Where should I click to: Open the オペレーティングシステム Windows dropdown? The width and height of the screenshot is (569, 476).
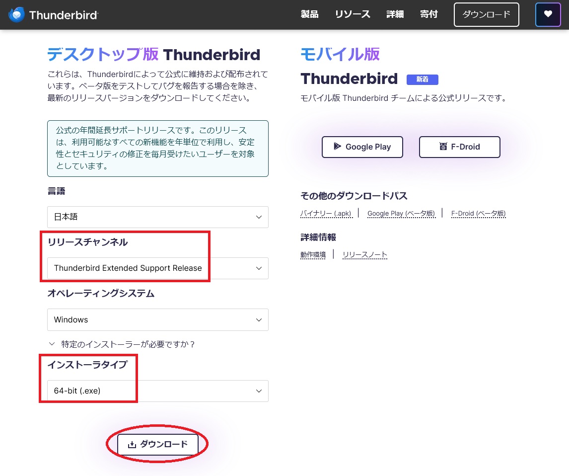(x=158, y=319)
